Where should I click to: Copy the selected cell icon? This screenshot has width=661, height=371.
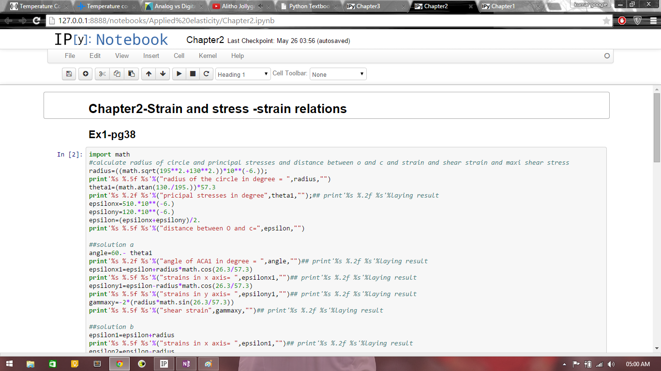tap(117, 74)
